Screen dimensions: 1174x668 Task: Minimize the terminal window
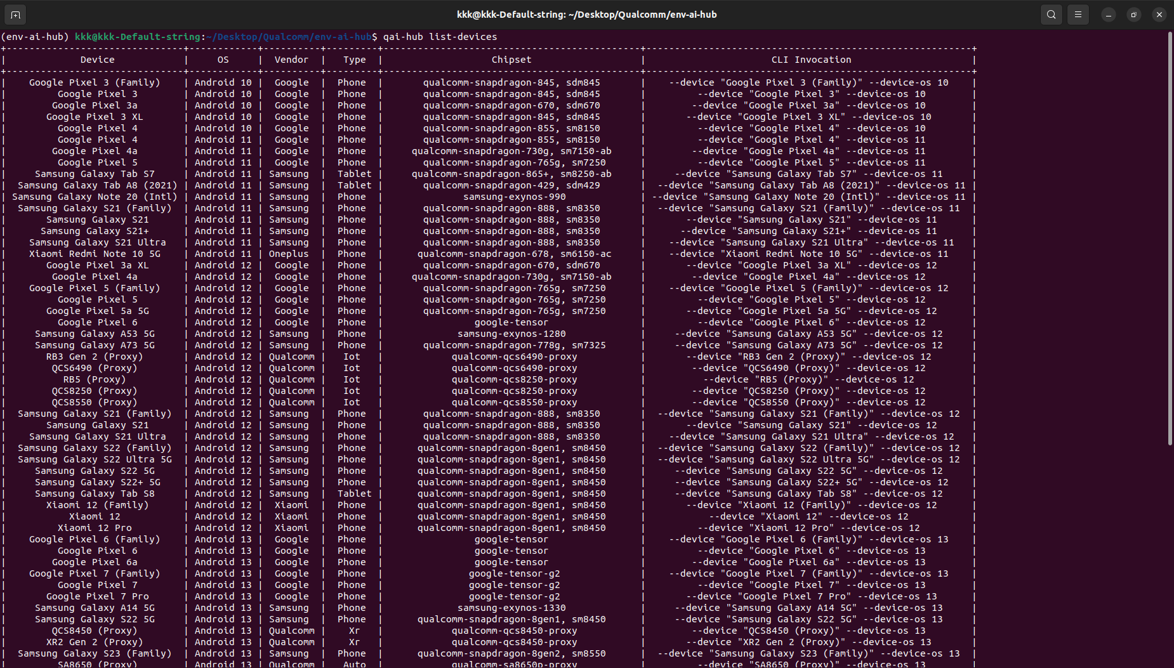pyautogui.click(x=1109, y=15)
